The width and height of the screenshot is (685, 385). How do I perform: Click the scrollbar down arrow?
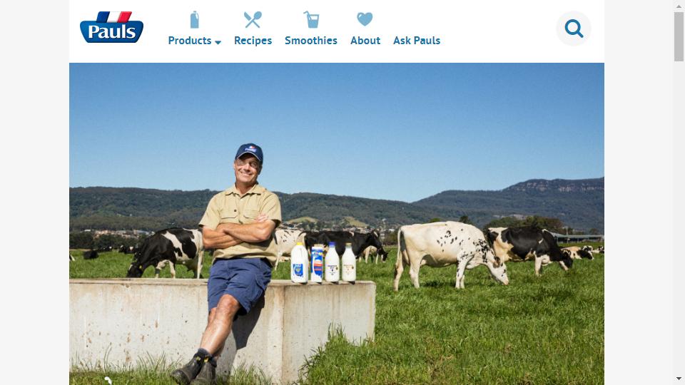tap(679, 379)
